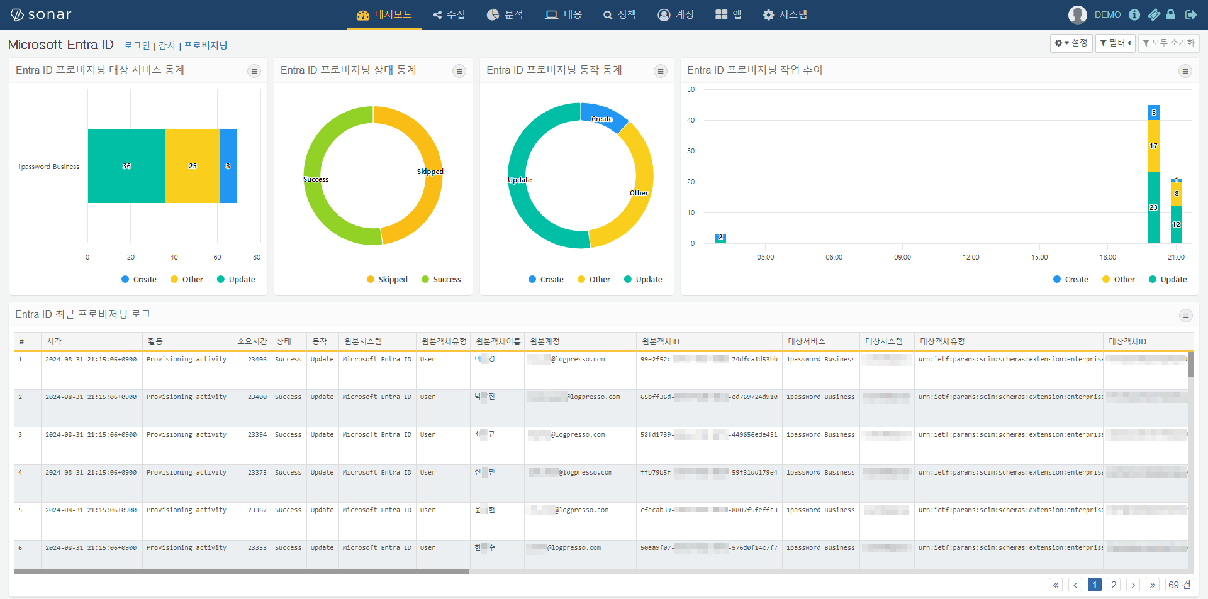Toggle Other legend in service bar chart
This screenshot has height=599, width=1208.
[187, 279]
